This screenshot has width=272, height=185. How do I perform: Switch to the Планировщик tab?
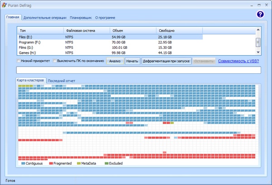coord(81,18)
